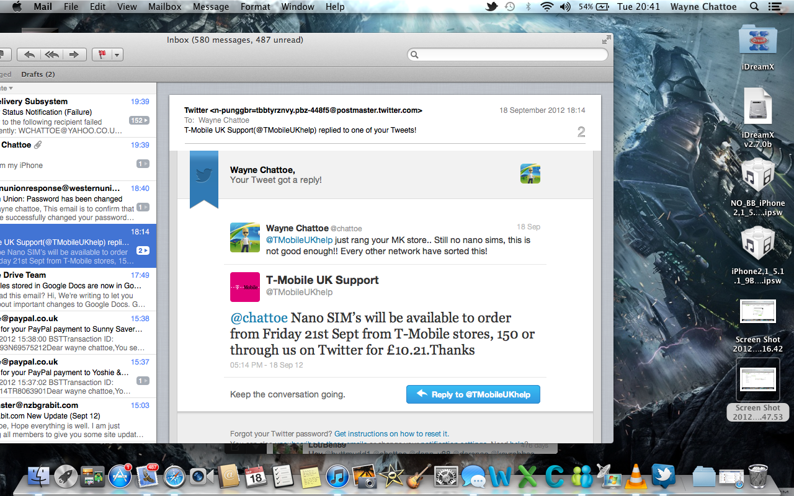Click the T-Mobile UK Support name
The image size is (794, 496).
[323, 280]
